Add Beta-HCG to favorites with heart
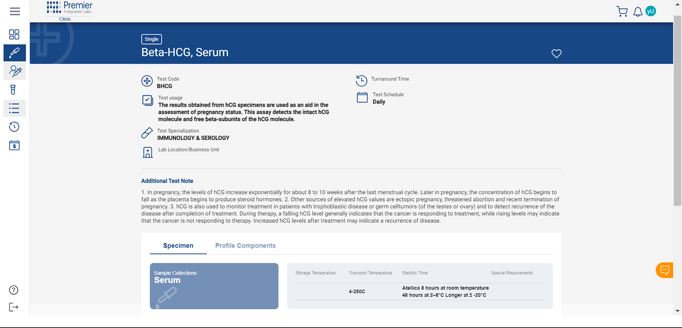Viewport: 682px width, 328px height. click(x=556, y=54)
